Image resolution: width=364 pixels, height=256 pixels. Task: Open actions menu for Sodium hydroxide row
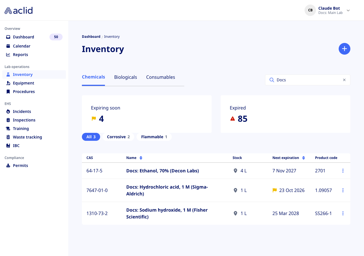coord(343,213)
